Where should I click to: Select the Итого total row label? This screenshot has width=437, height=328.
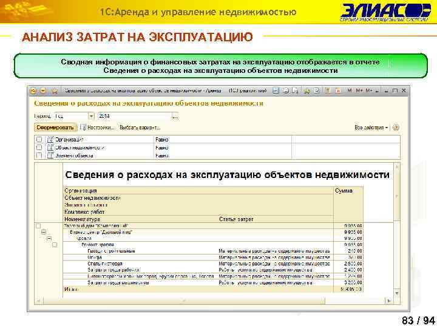[x=72, y=289]
